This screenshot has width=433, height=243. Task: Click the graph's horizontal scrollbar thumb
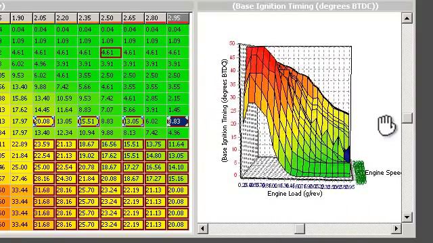point(300,228)
